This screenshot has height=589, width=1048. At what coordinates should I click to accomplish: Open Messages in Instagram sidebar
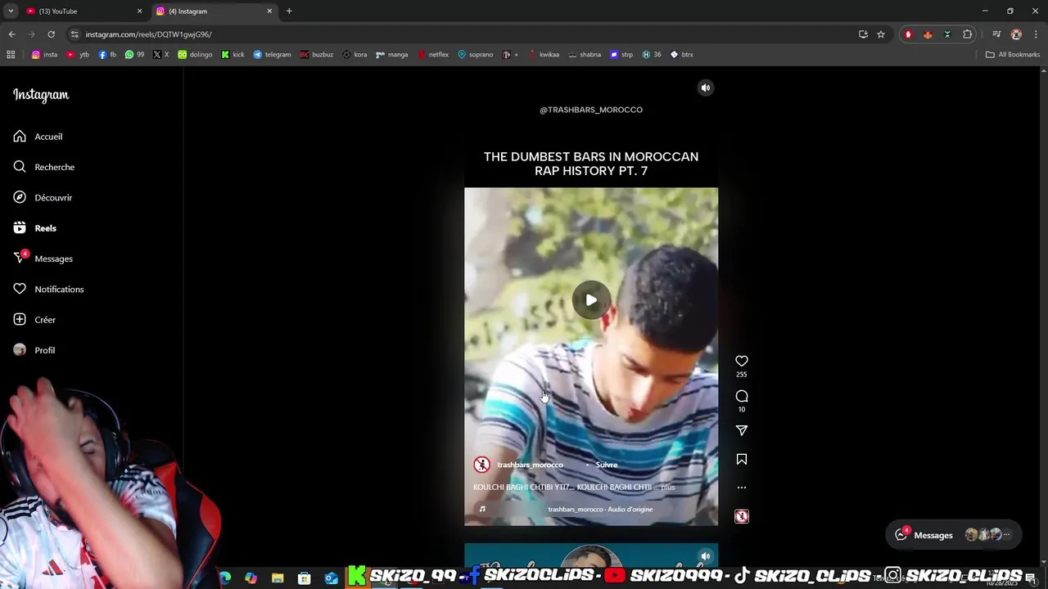53,259
